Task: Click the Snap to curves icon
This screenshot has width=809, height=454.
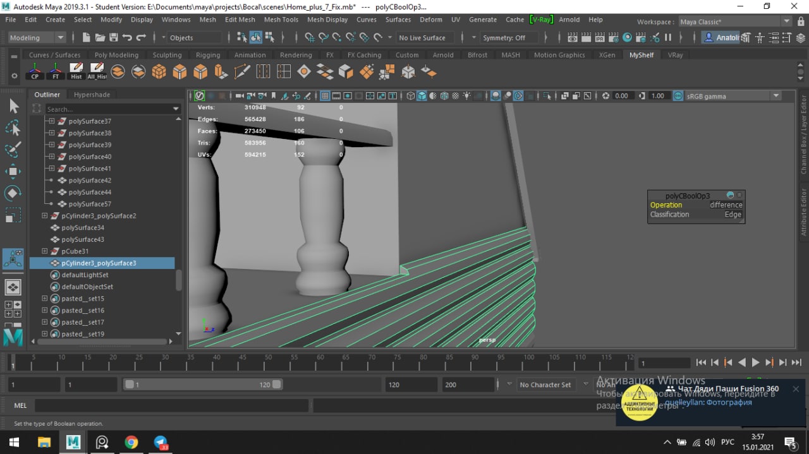Action: click(x=323, y=37)
